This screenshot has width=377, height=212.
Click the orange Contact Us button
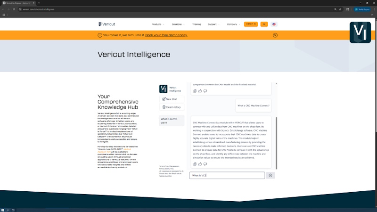pos(251,24)
